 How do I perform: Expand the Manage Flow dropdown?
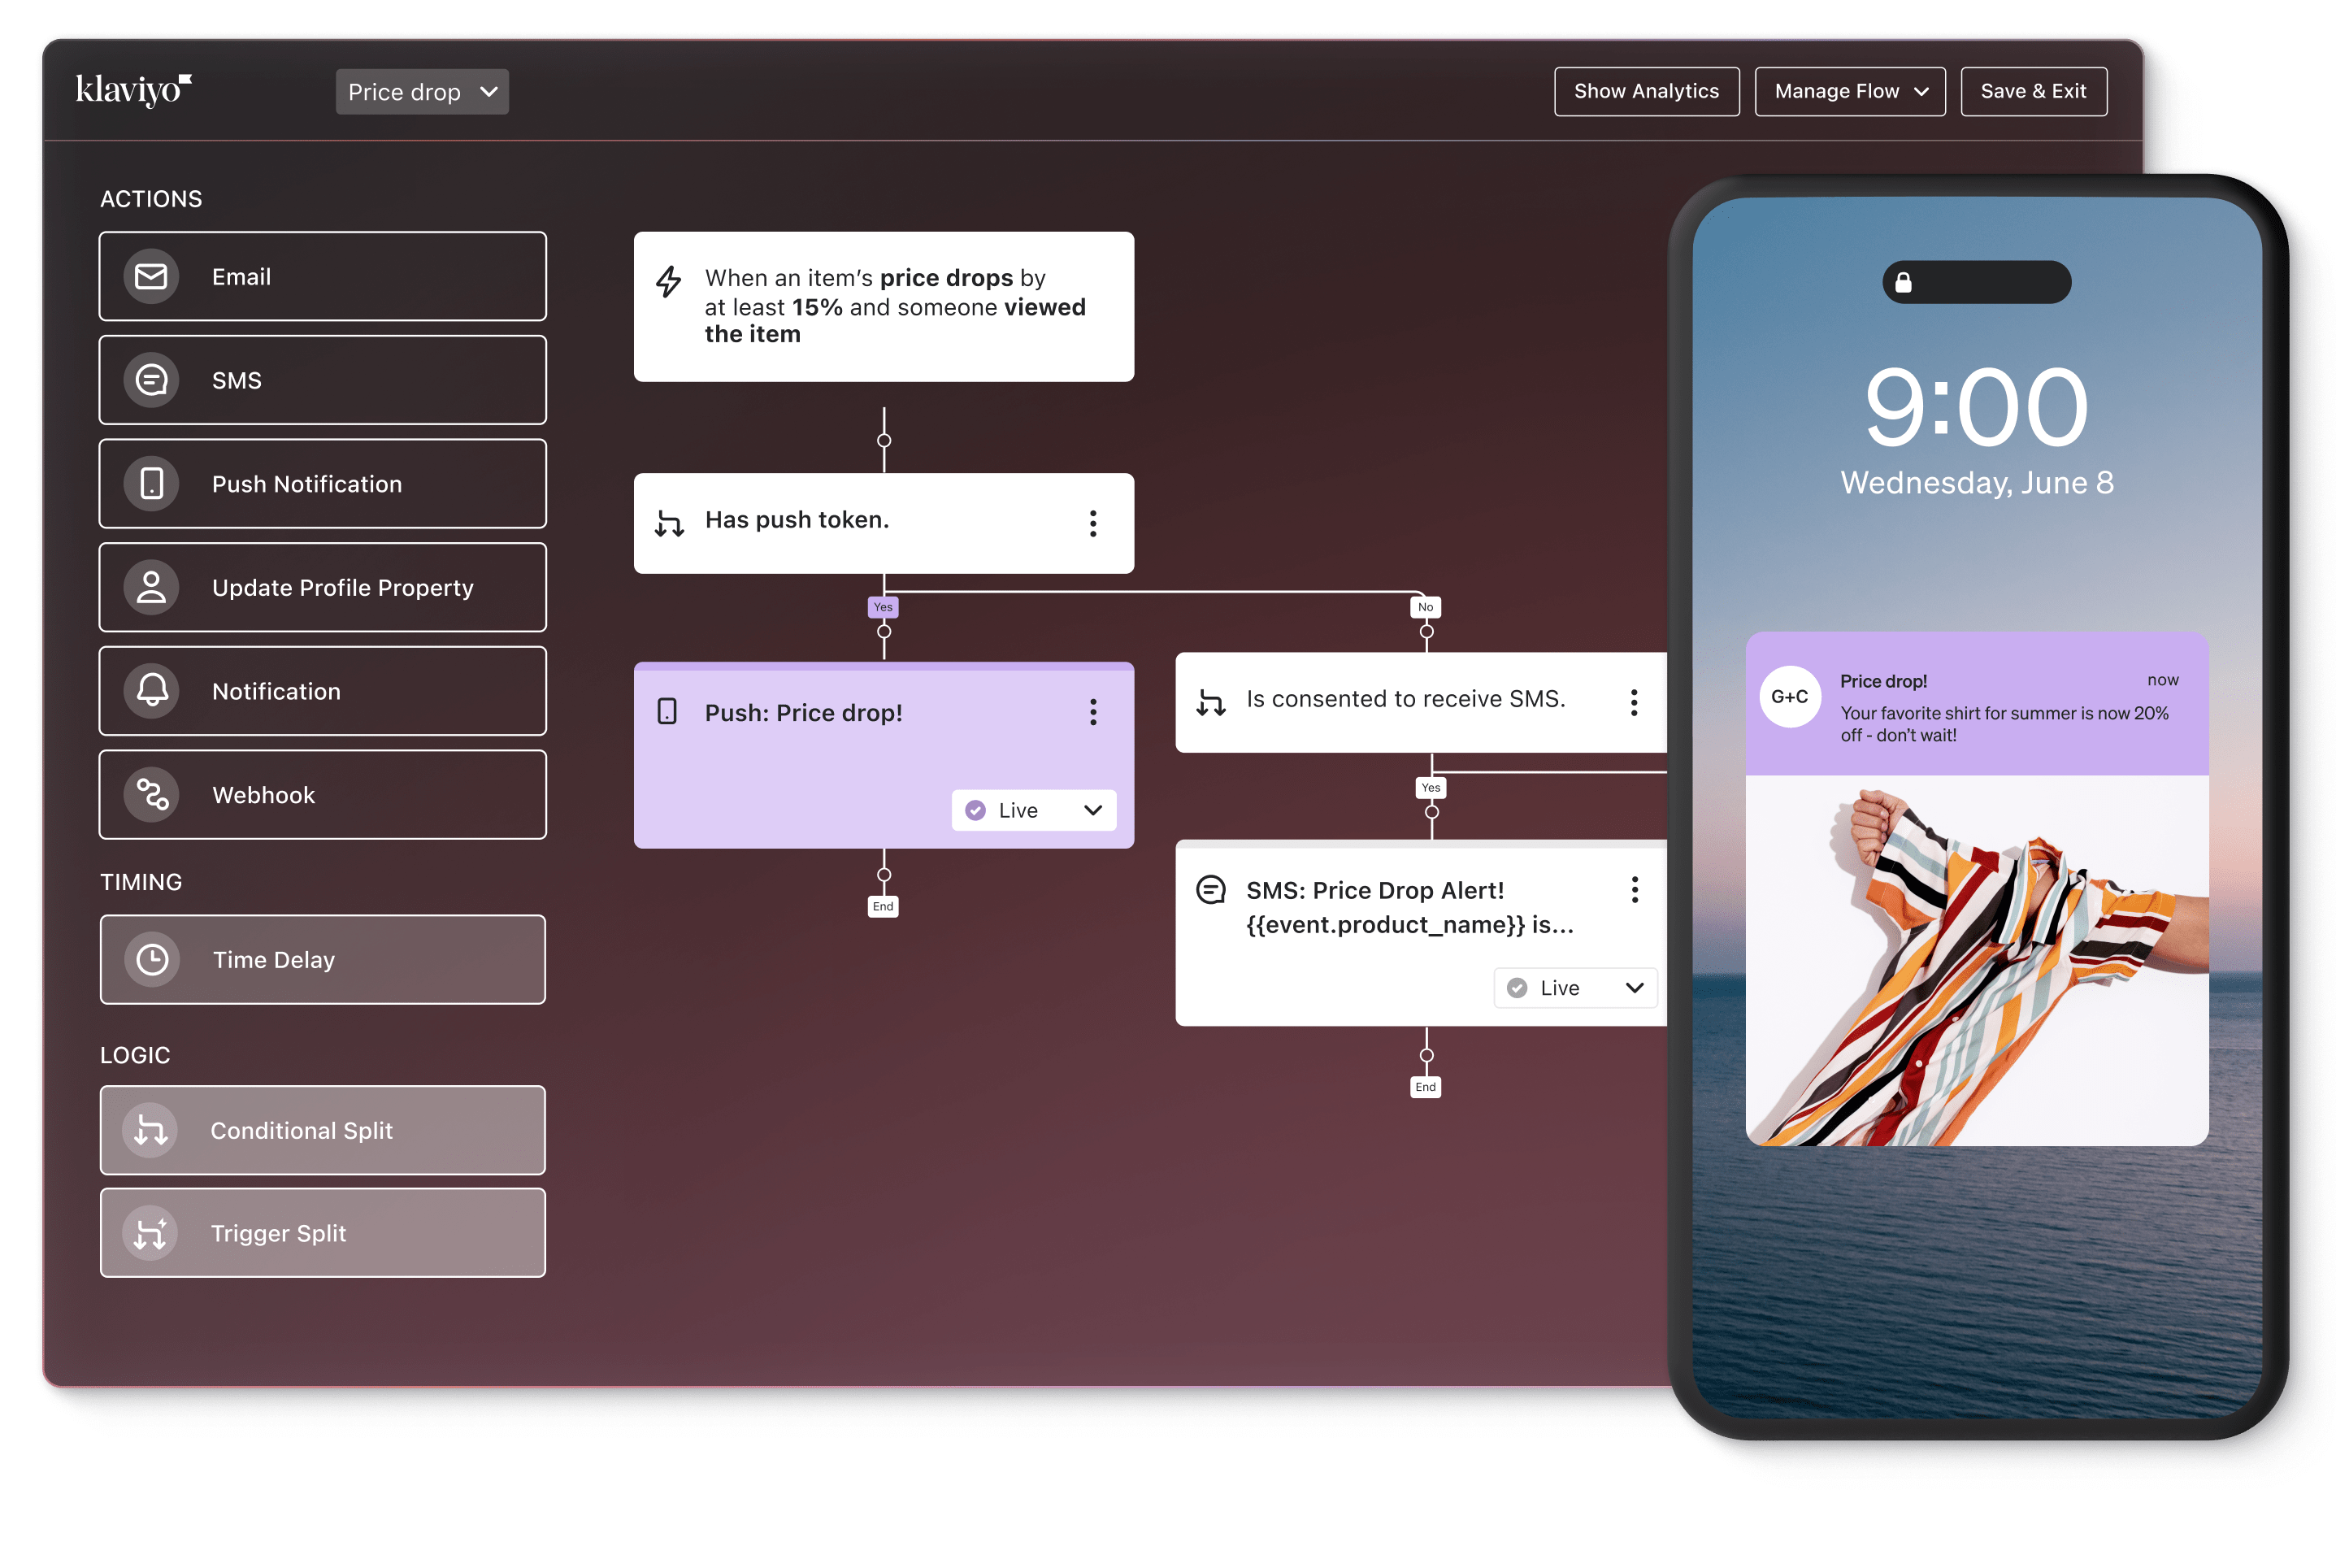1849,91
